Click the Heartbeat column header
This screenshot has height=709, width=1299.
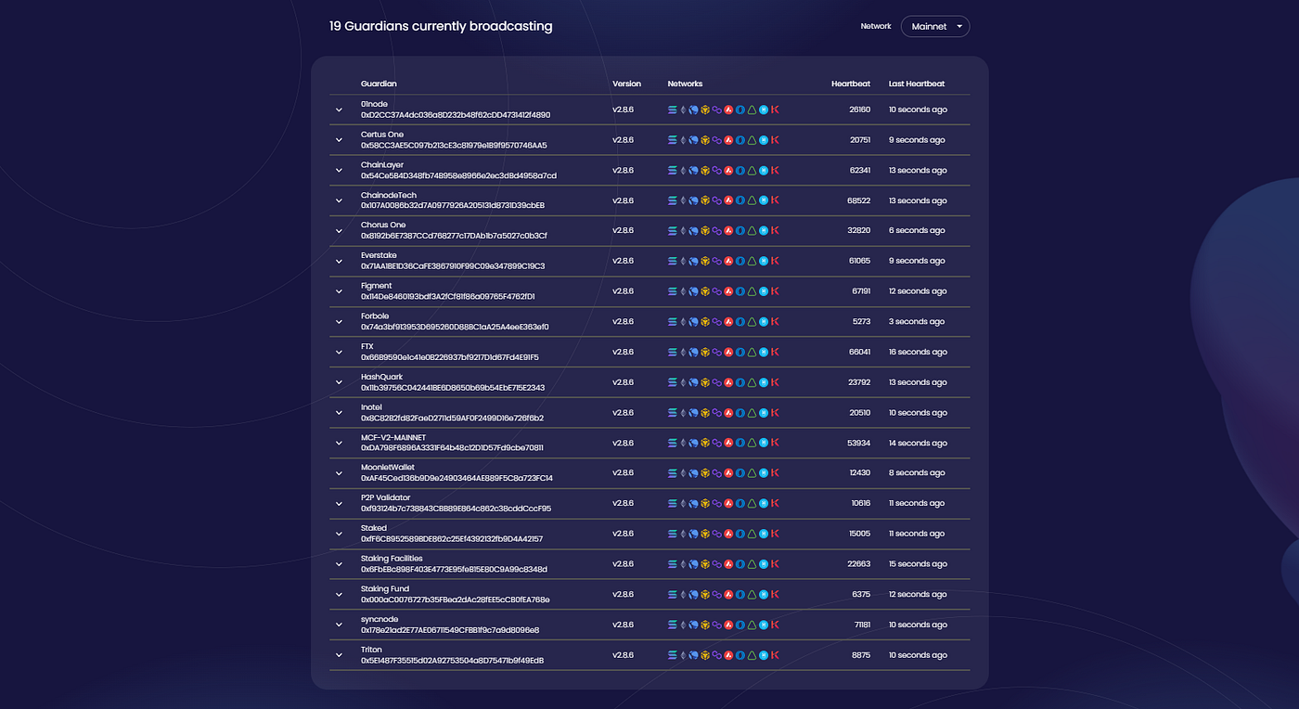[851, 84]
